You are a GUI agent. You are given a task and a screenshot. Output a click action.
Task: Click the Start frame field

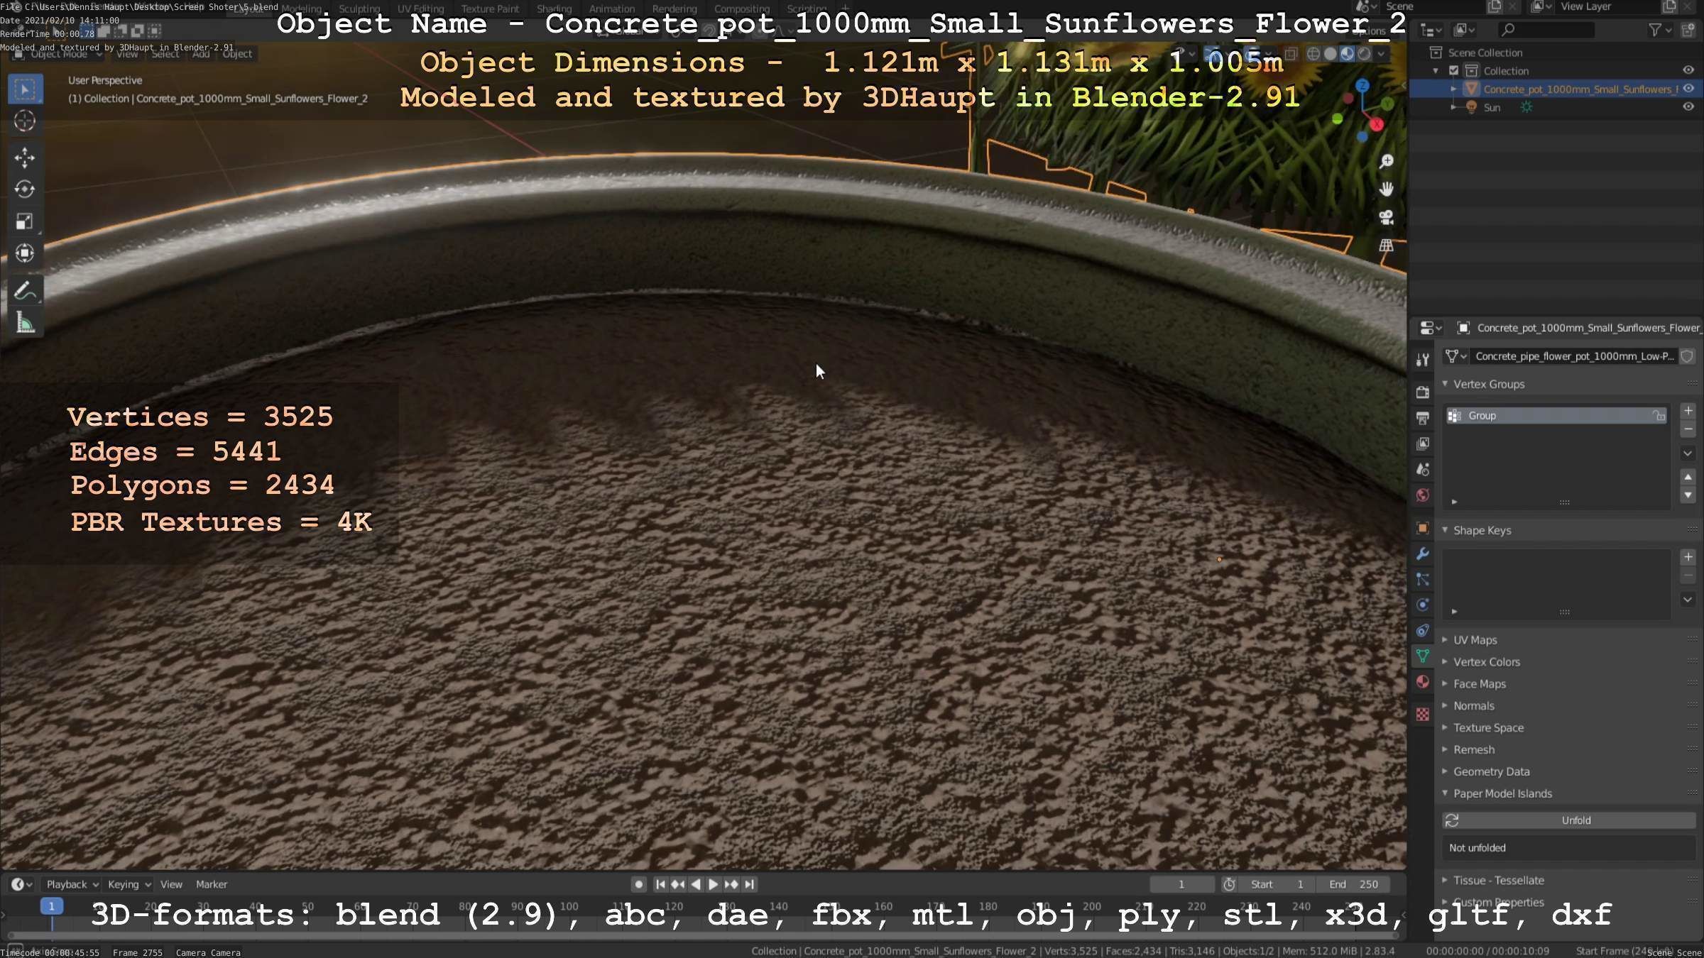(x=1277, y=884)
